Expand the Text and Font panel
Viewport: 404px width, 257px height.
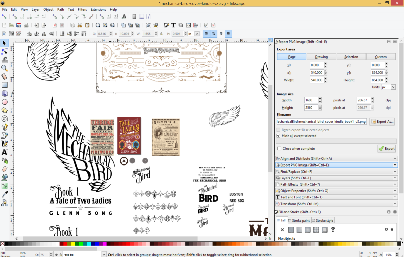(336, 197)
